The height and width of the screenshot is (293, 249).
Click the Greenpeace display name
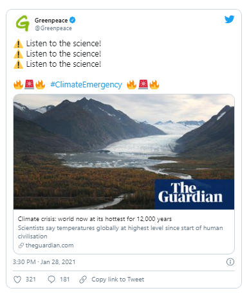point(51,21)
